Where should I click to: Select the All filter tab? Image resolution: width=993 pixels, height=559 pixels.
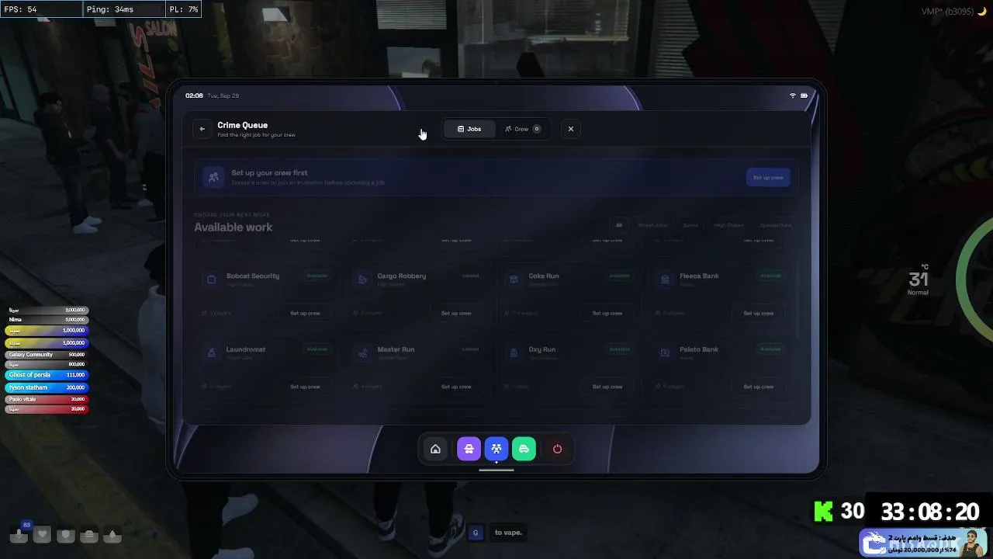(x=619, y=225)
